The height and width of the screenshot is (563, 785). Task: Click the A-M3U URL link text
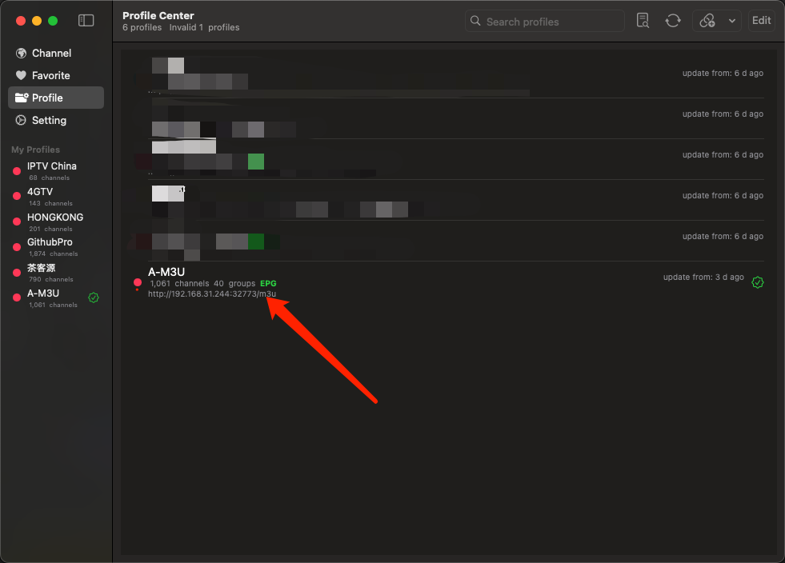point(212,294)
